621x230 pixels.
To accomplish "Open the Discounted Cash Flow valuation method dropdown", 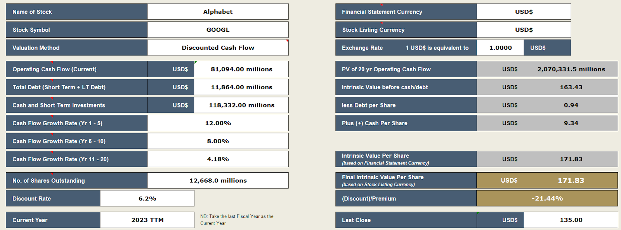I will coord(218,48).
